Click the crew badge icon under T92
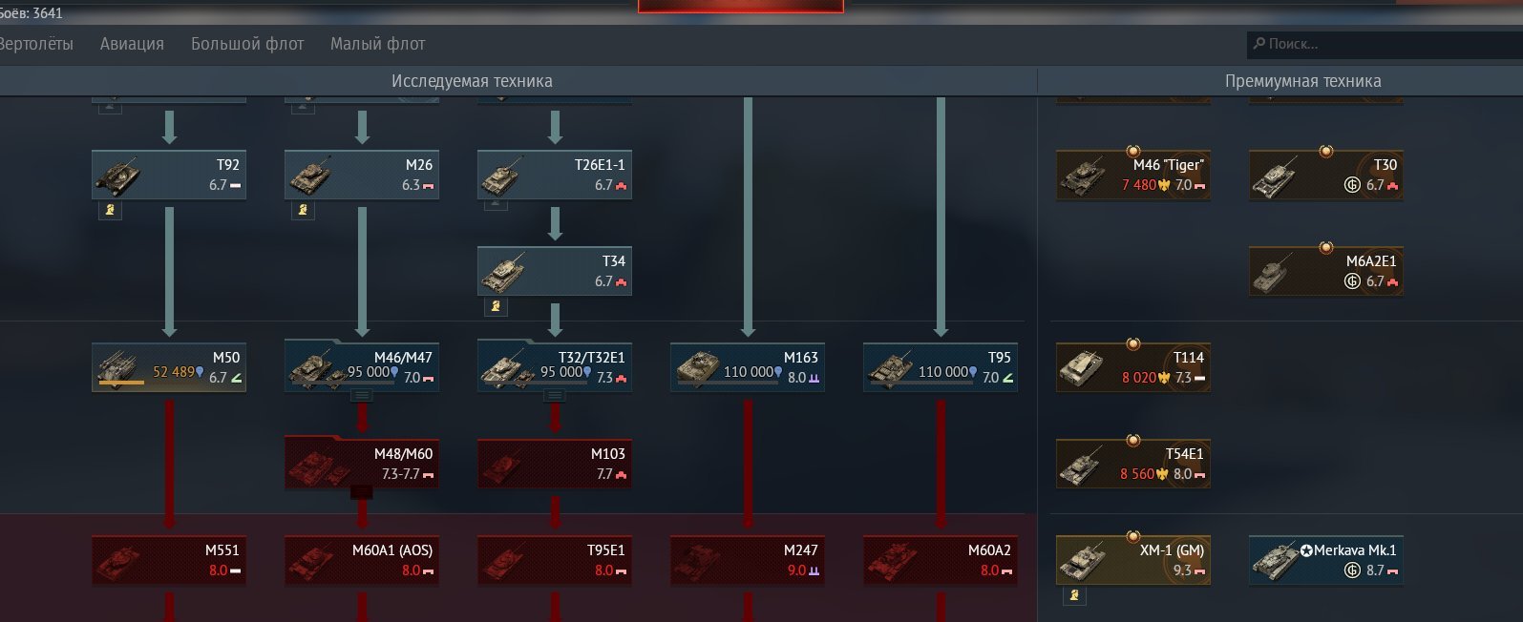The height and width of the screenshot is (622, 1523). pyautogui.click(x=110, y=210)
